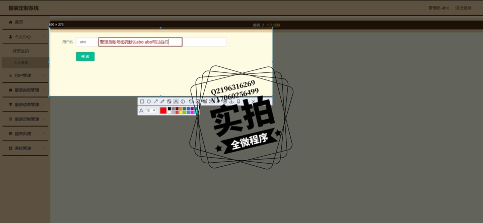Select the arrow drawing tool
Screen dimensions: 483x223
(x=155, y=101)
